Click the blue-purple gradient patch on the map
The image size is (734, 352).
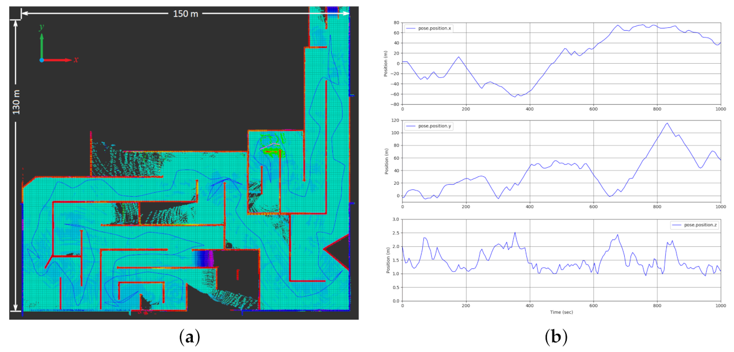203,259
